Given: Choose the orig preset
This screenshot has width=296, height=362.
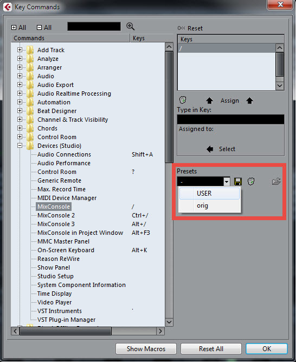Looking at the screenshot, I should [x=209, y=205].
